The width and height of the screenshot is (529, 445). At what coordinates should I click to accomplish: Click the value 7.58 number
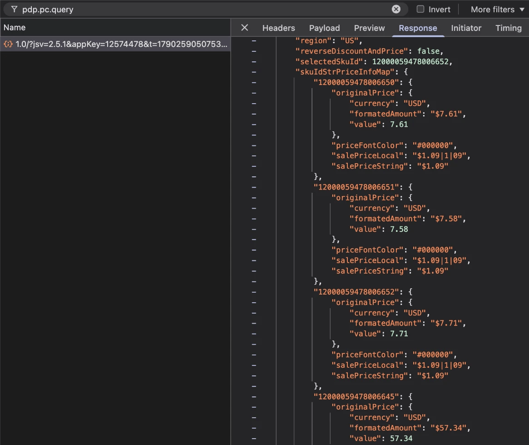pos(399,229)
